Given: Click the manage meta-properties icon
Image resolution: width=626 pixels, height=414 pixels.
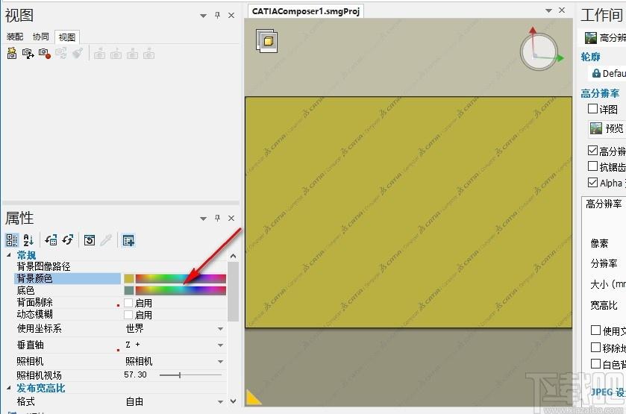Looking at the screenshot, I should [x=128, y=240].
